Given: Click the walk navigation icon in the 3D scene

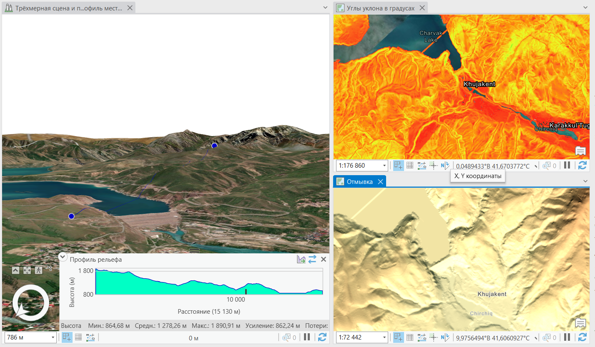Looking at the screenshot, I should (38, 270).
